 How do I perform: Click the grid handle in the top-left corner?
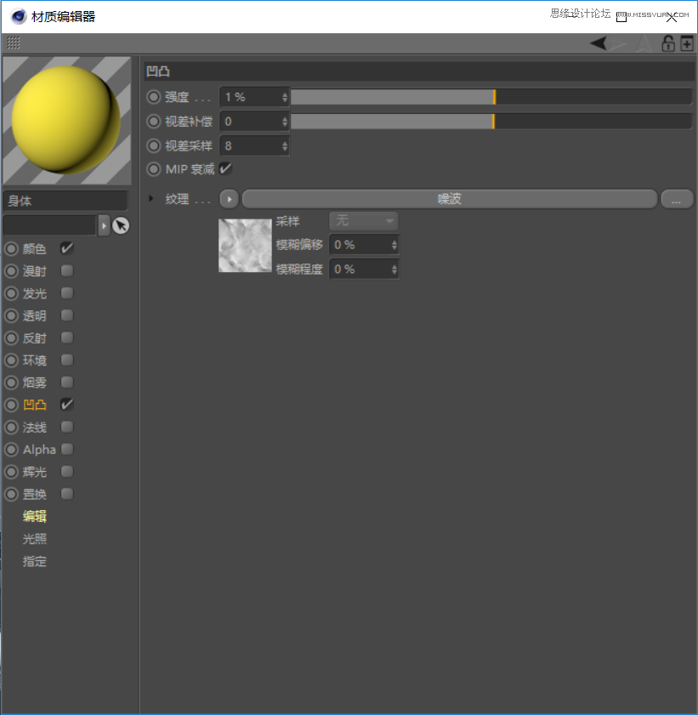(12, 43)
